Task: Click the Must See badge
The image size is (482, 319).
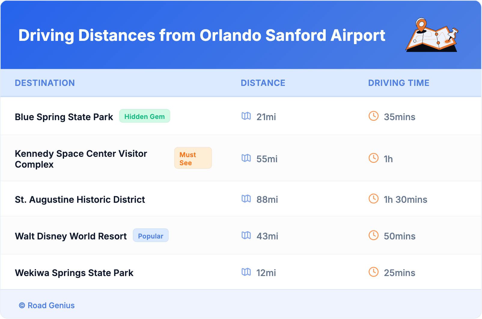Action: [193, 158]
